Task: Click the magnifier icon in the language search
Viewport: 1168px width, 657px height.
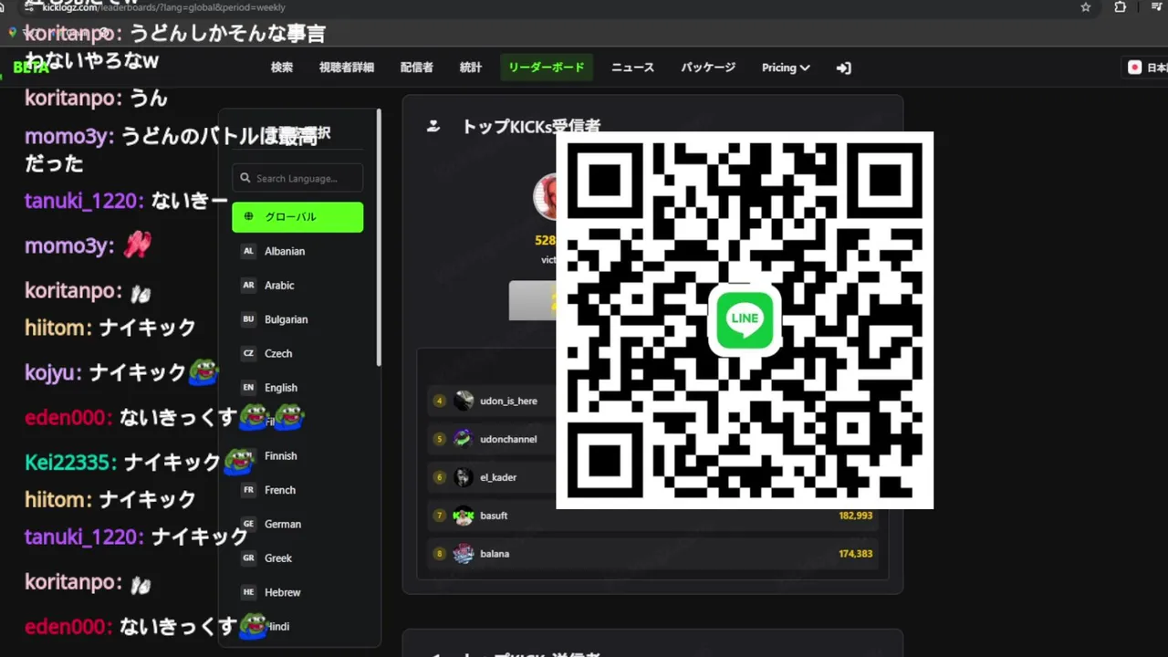Action: [245, 178]
